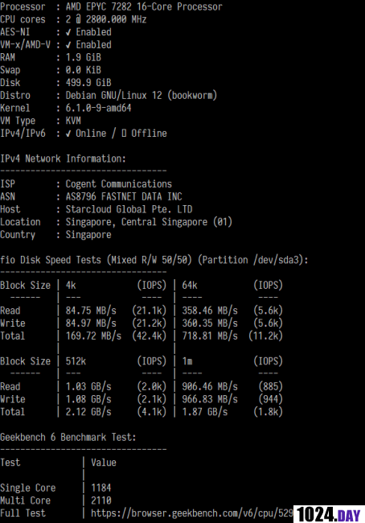The width and height of the screenshot is (365, 523).
Task: Click the 1m write 966.83 MB/s value
Action: tap(210, 399)
